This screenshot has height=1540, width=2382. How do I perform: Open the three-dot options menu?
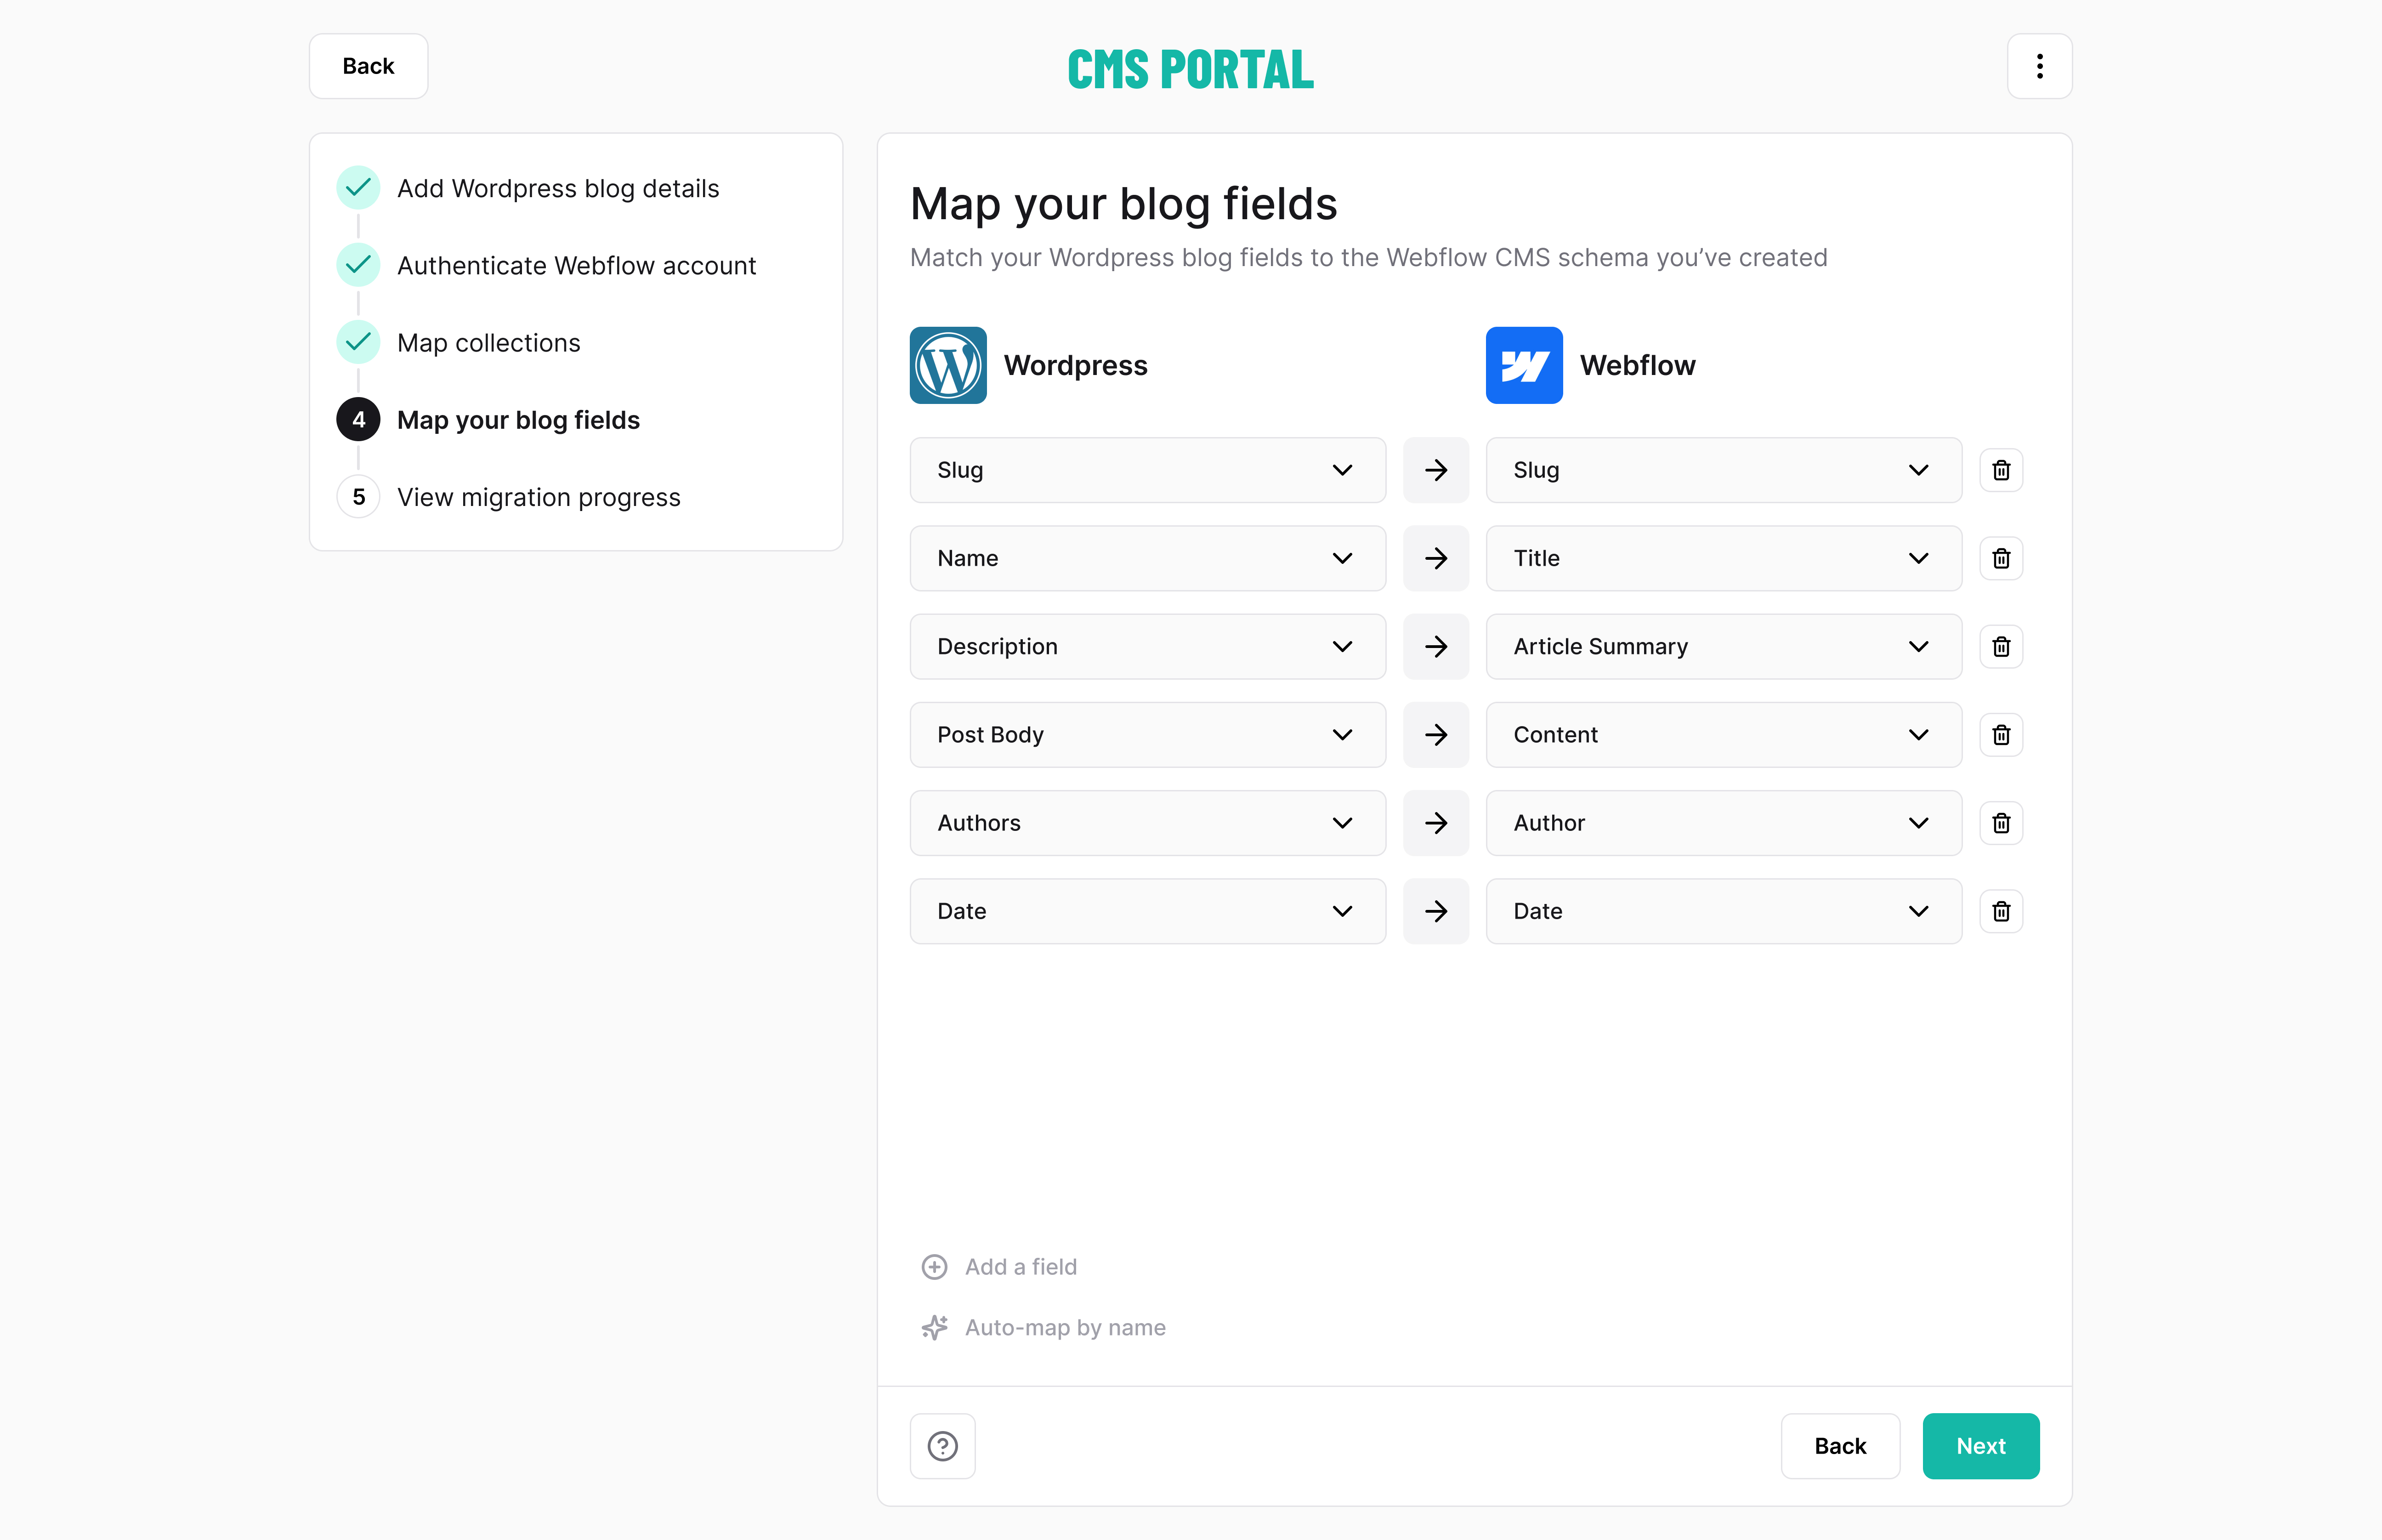click(x=2039, y=66)
